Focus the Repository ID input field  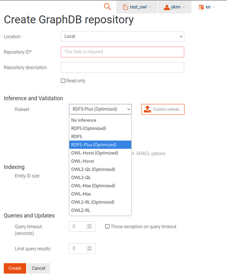click(x=122, y=52)
